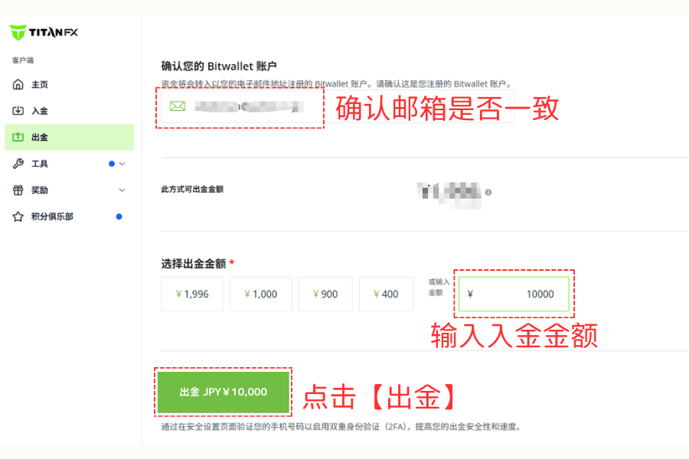Click the star icon beside 积分俱乐部
This screenshot has width=689, height=459.
click(x=18, y=216)
